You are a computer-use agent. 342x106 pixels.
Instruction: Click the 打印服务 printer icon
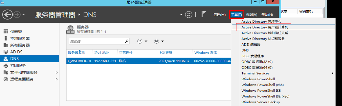pyautogui.click(x=6, y=65)
